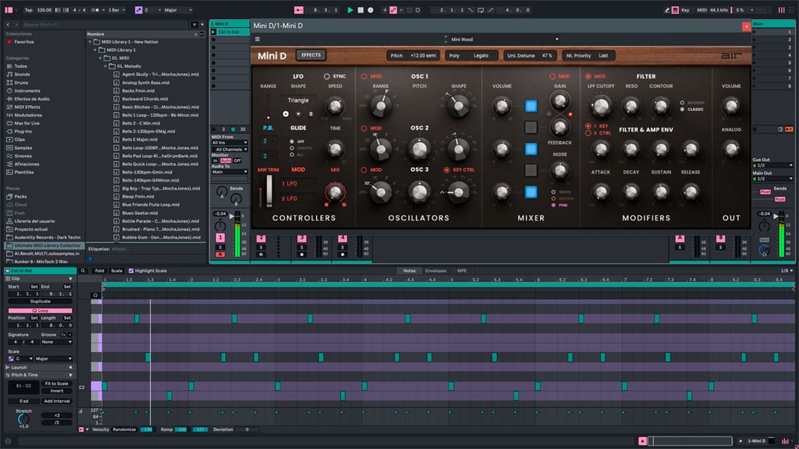Click the Duplicate button in clip panel
The width and height of the screenshot is (799, 449).
[40, 301]
